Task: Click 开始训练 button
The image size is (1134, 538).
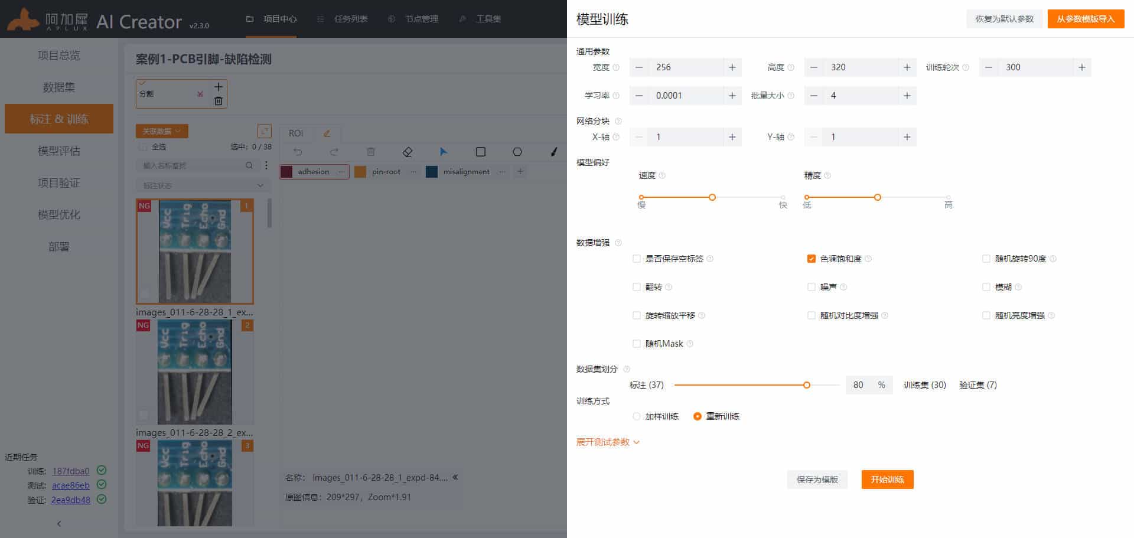Action: pyautogui.click(x=888, y=480)
